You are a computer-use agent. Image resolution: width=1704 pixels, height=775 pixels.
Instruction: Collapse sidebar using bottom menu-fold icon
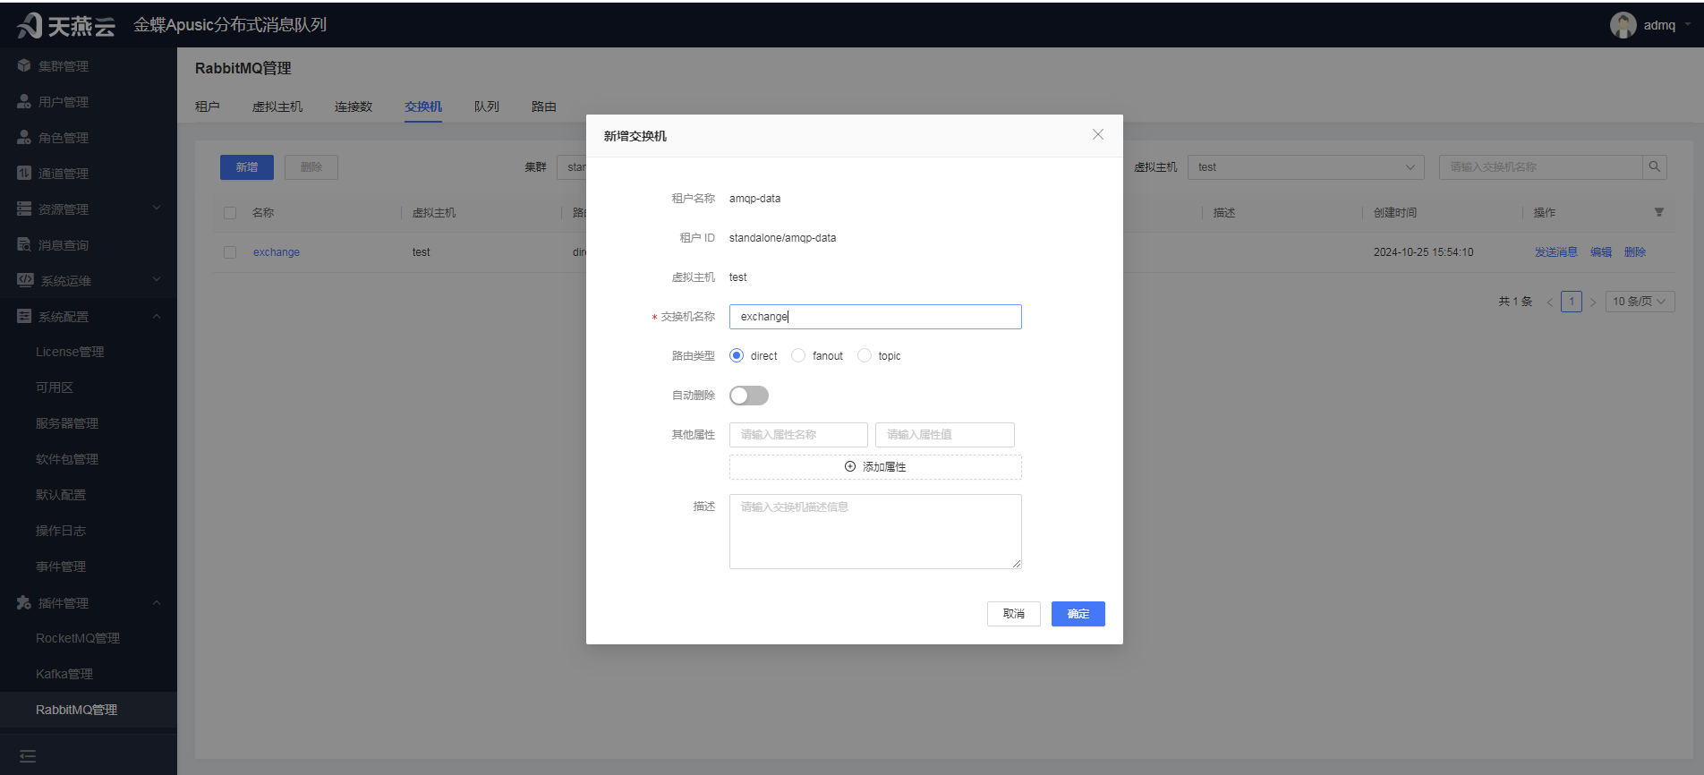click(x=28, y=756)
